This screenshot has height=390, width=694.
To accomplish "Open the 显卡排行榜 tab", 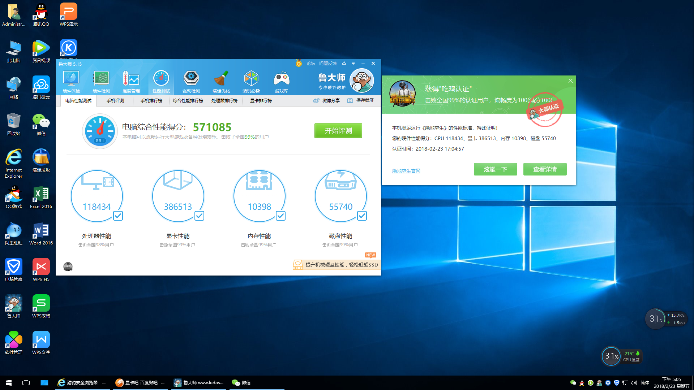I will [x=261, y=101].
